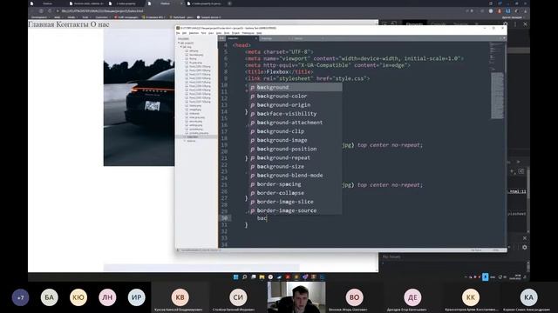Switch to the active Flexbox browser tab

tap(165, 3)
